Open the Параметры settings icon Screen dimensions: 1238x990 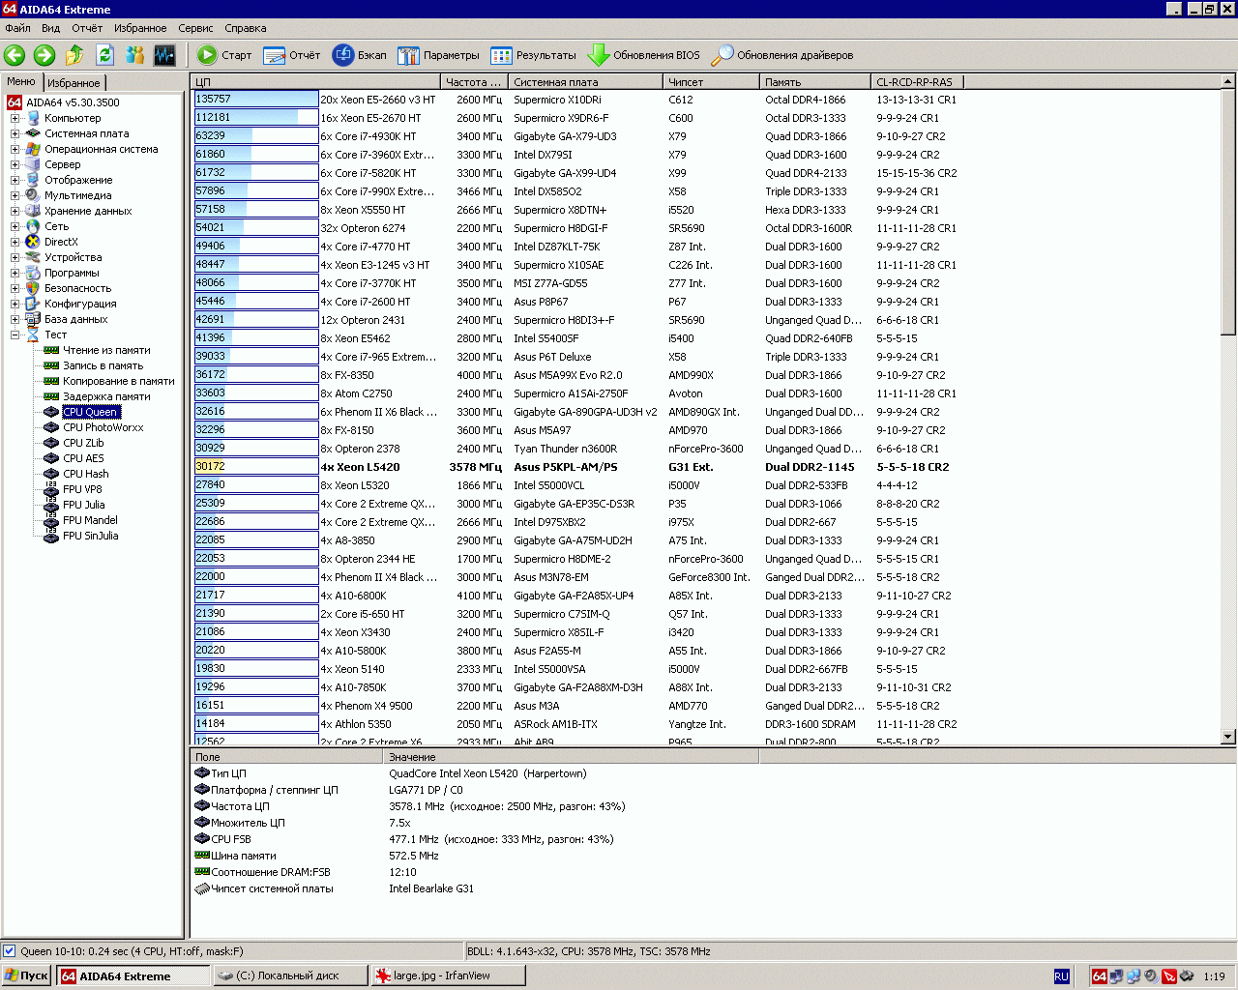(408, 55)
